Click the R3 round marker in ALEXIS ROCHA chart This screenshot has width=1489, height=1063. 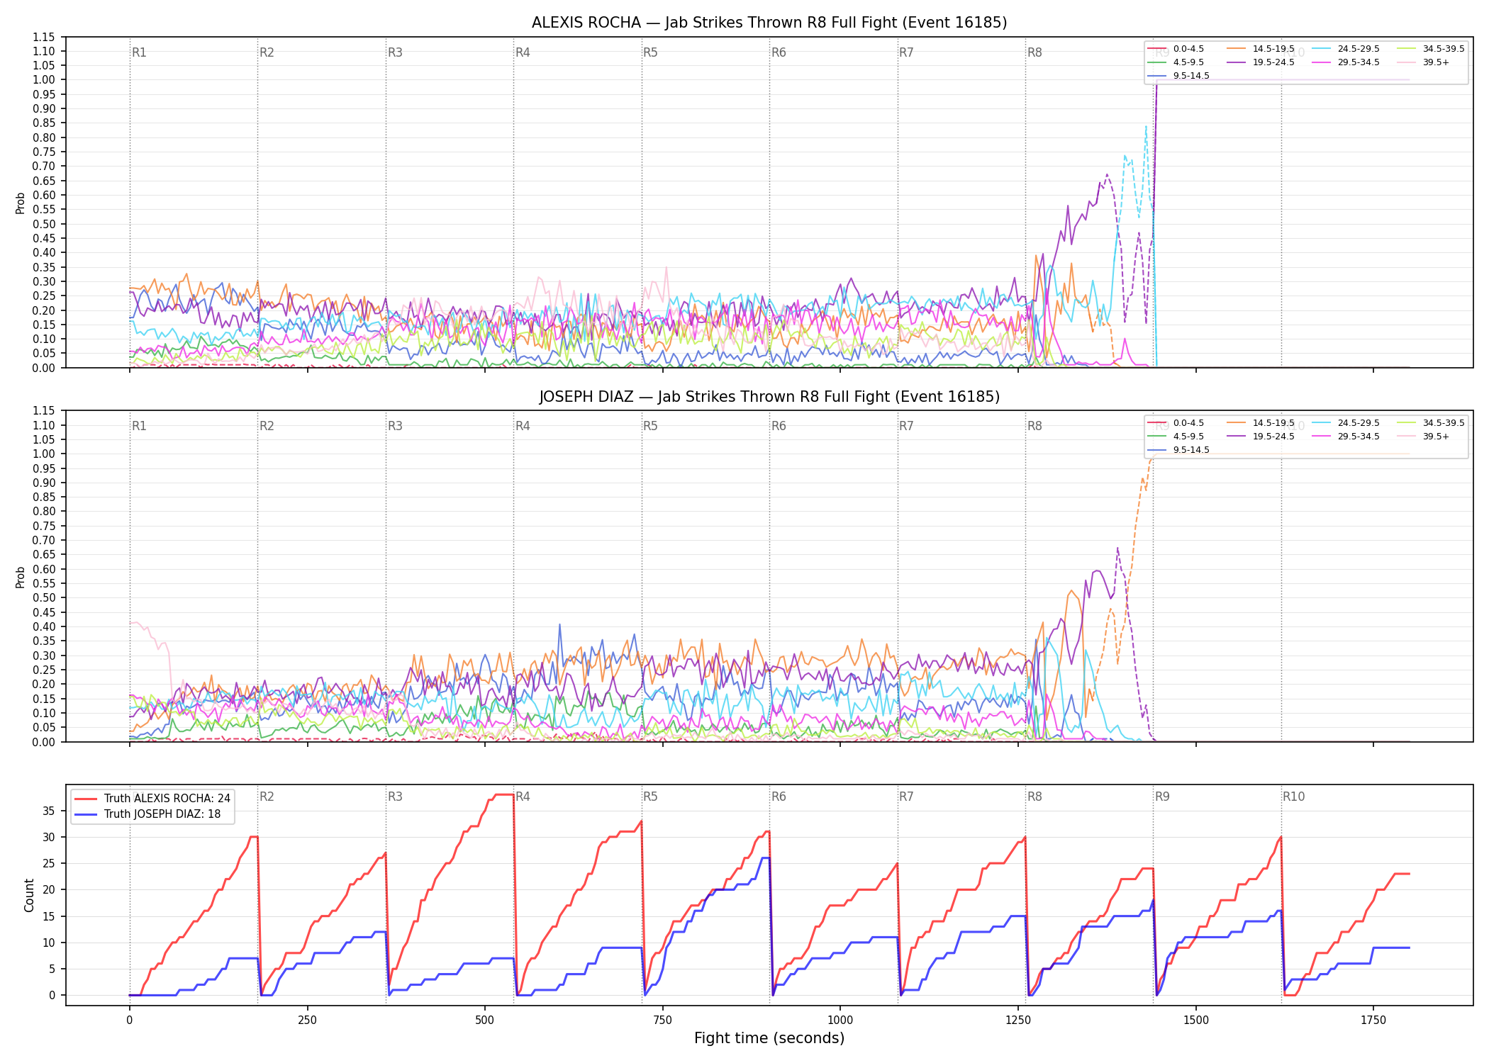point(395,52)
